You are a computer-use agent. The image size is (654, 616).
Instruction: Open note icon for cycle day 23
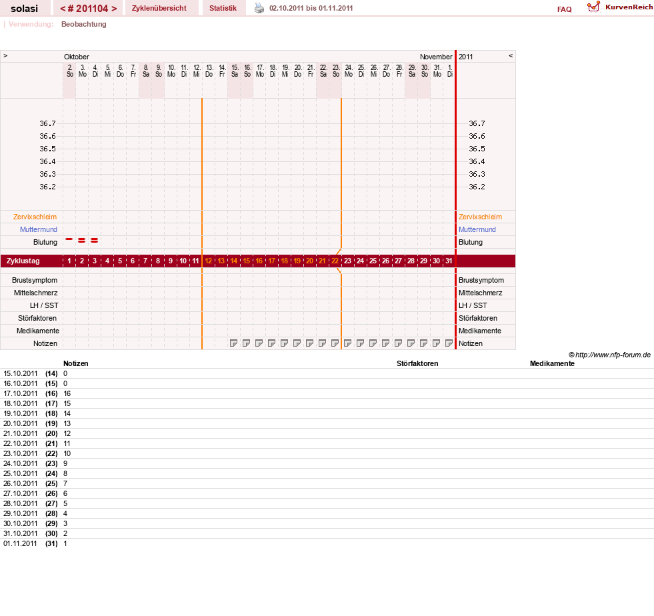pos(347,343)
